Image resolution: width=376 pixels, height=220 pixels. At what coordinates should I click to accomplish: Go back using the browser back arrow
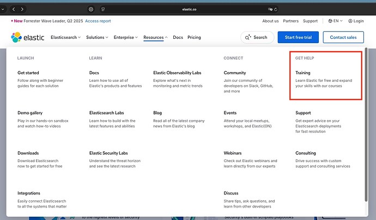14,9
